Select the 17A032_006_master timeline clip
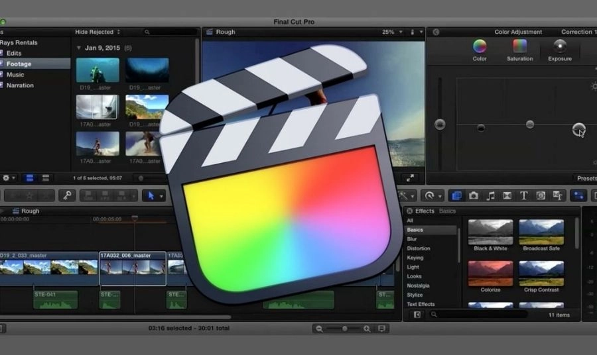The image size is (597, 355). 133,268
